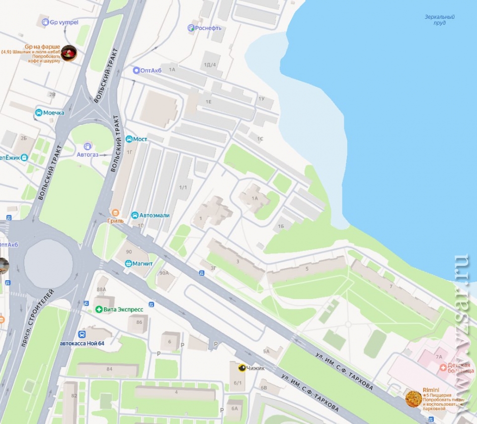Viewport: 477px width, 424px height.
Task: Click the Rimini pizzeria thumbnail
Action: point(413,399)
